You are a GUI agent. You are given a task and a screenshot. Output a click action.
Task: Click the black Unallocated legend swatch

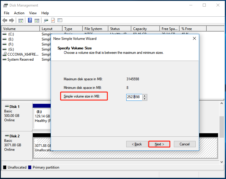coord(5,167)
